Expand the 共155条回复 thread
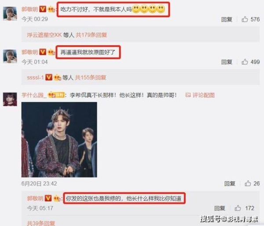The height and width of the screenshot is (226, 264). (90, 78)
